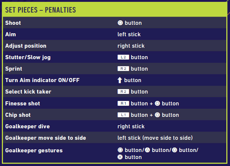
Task: Click the L1 icon in Chip shot row
Action: click(123, 115)
